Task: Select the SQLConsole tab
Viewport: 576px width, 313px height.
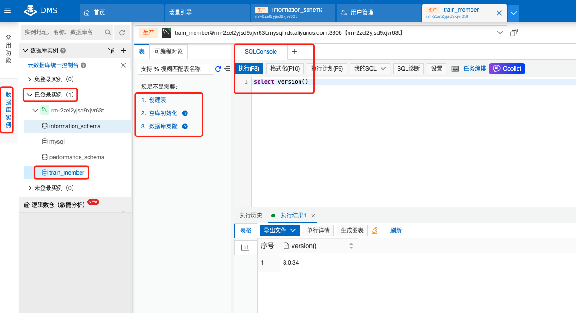Action: (x=261, y=52)
